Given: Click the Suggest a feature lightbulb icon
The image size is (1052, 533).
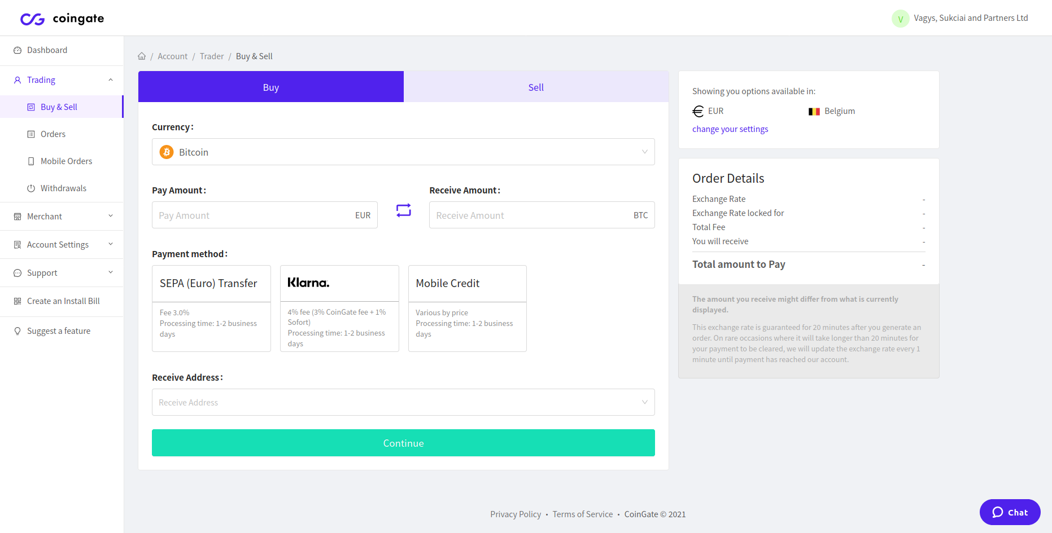Looking at the screenshot, I should (18, 331).
